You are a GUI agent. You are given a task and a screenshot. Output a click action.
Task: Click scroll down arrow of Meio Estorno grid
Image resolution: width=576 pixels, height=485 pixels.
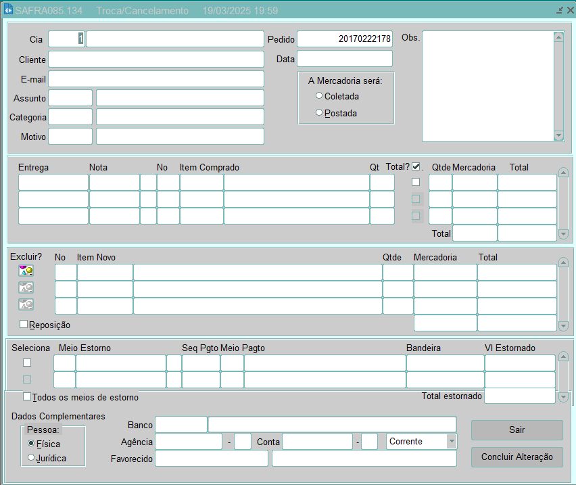[564, 397]
